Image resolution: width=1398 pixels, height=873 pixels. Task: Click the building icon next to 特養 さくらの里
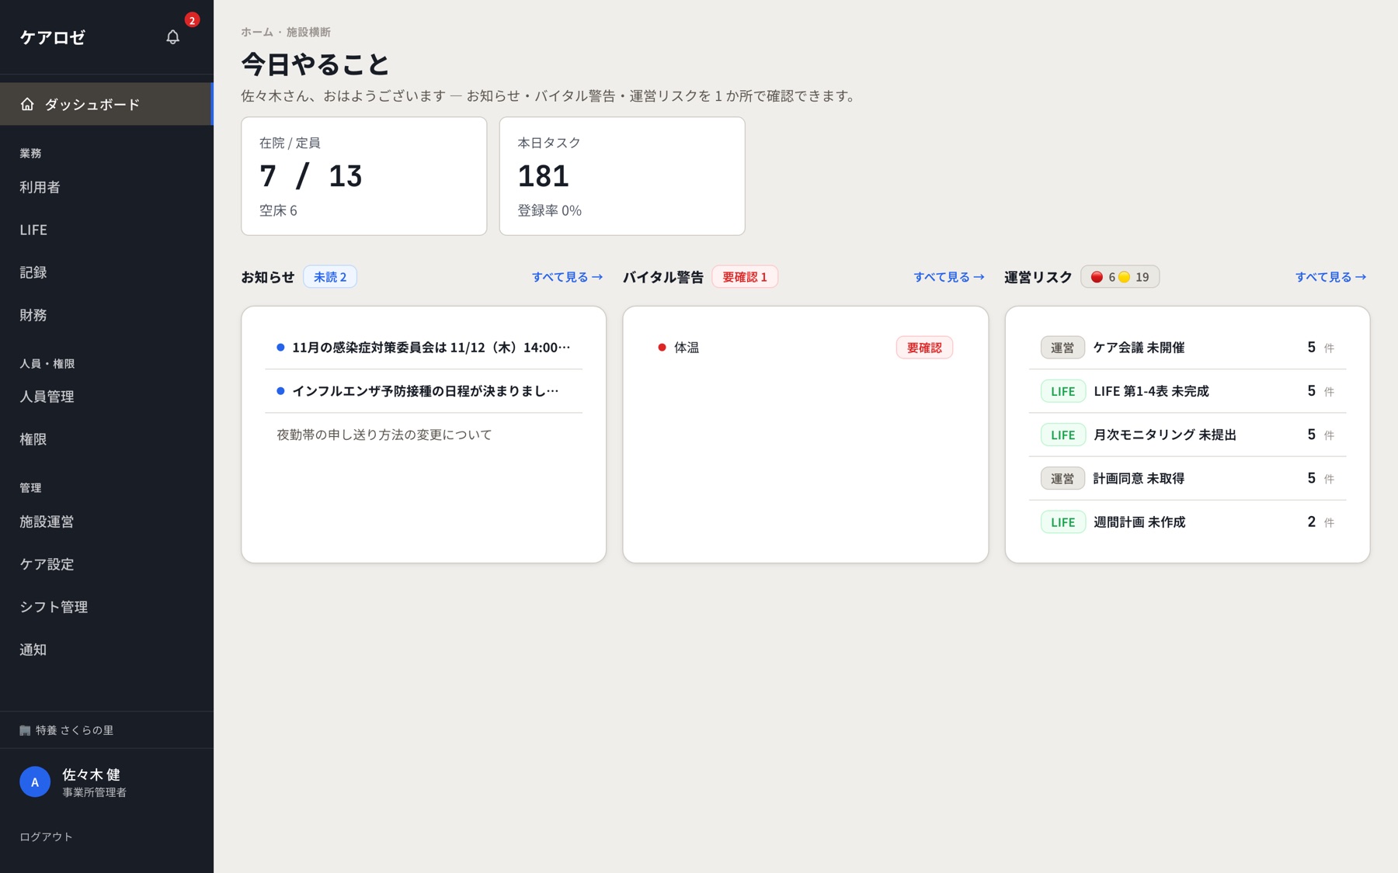click(x=25, y=730)
